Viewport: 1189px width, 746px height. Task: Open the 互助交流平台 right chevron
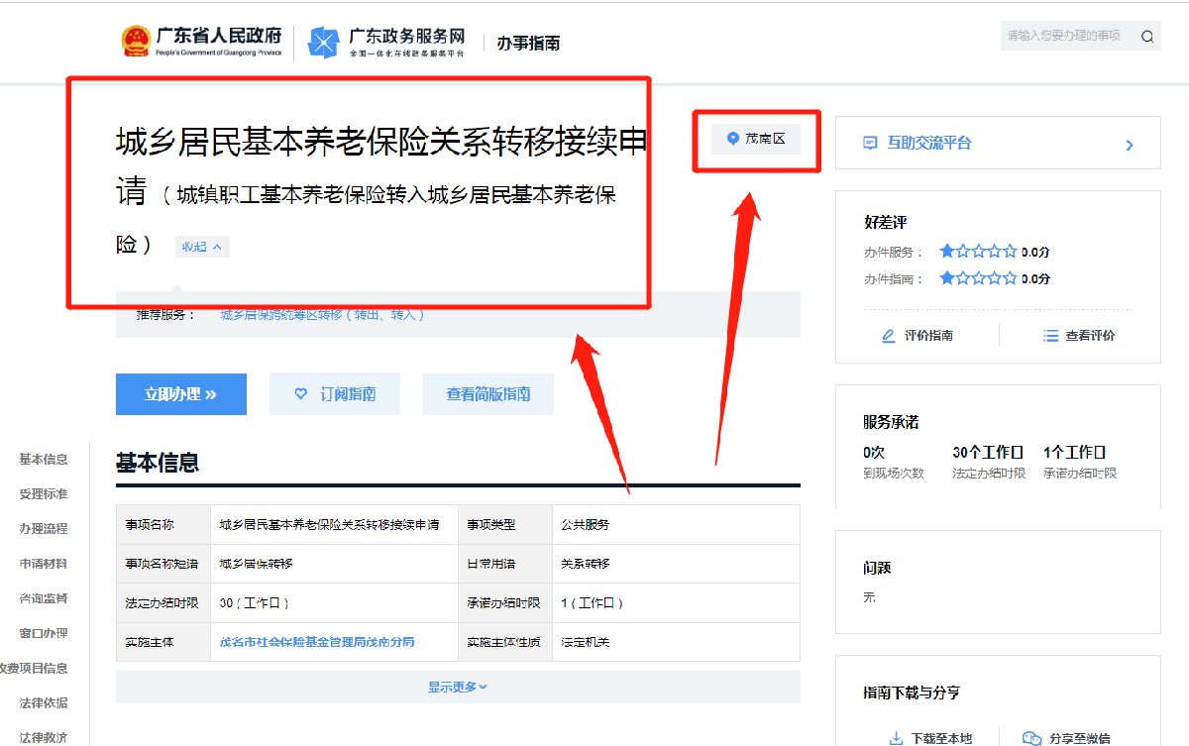tap(1130, 146)
